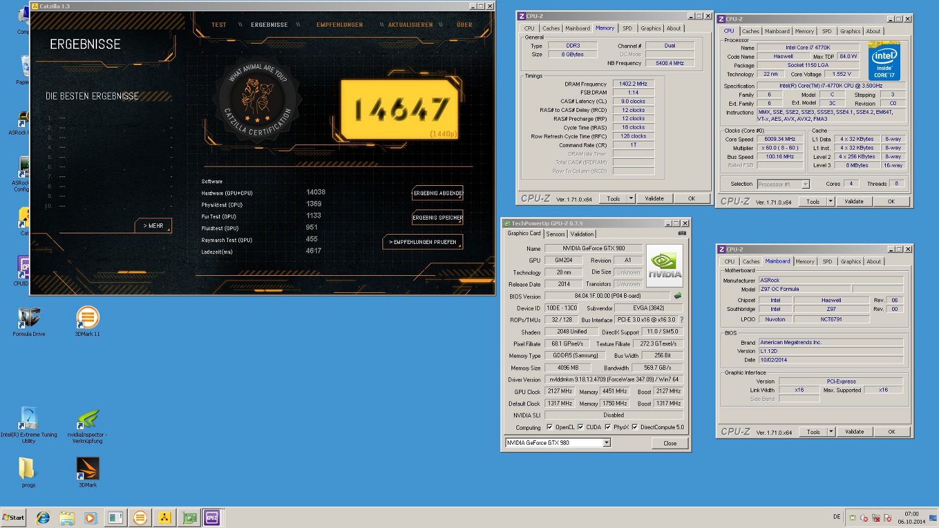This screenshot has height=528, width=939.
Task: Click the Intel Core i7 logo in CPU-Z
Action: [x=885, y=61]
